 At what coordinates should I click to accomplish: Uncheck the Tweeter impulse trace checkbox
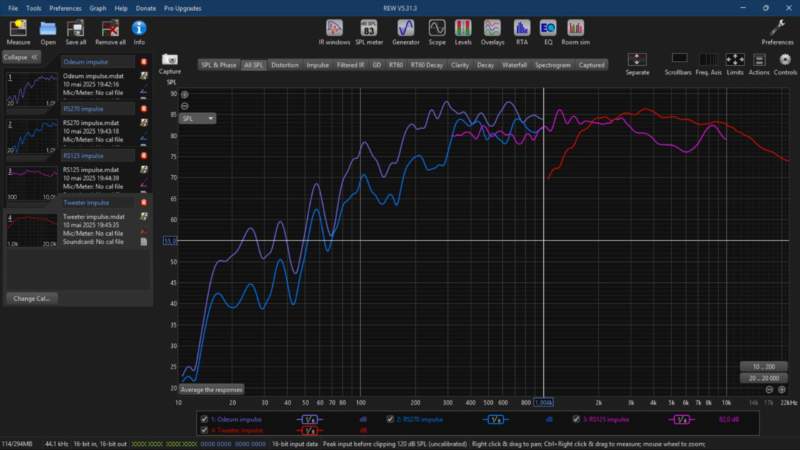(x=204, y=430)
